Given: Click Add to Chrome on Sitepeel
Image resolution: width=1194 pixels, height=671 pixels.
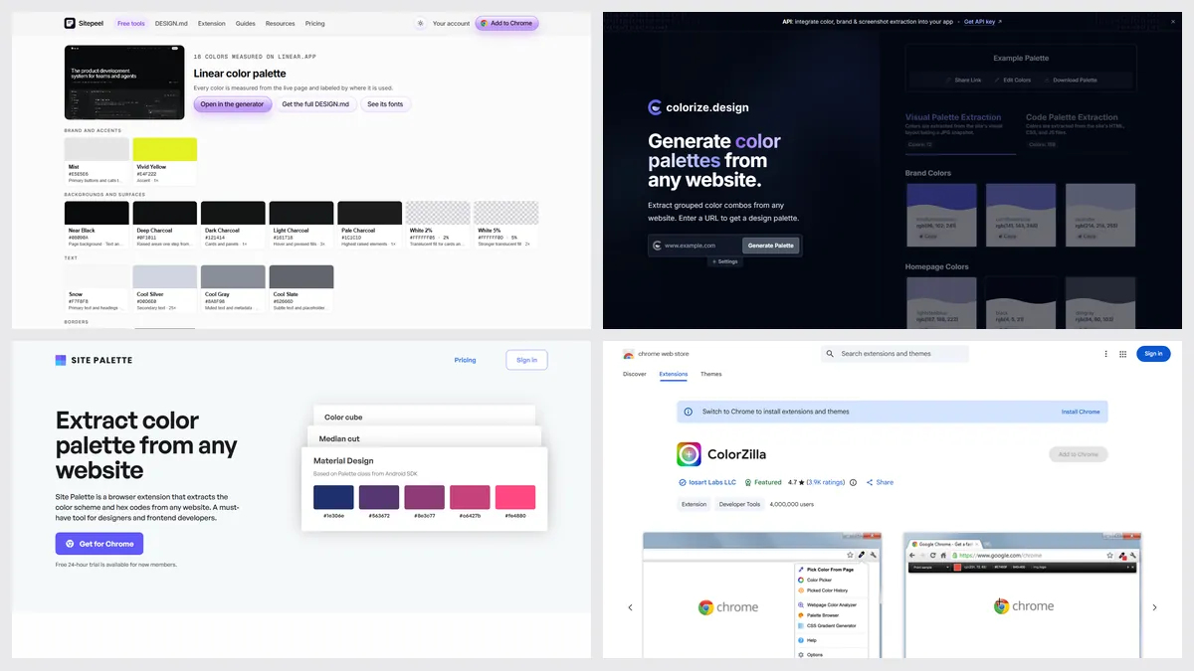Looking at the screenshot, I should pos(506,23).
